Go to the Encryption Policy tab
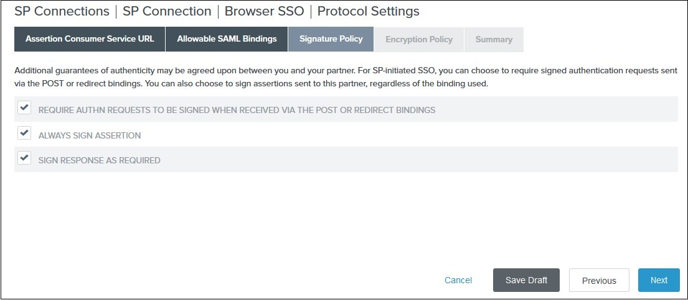This screenshot has height=300, width=688. [419, 39]
